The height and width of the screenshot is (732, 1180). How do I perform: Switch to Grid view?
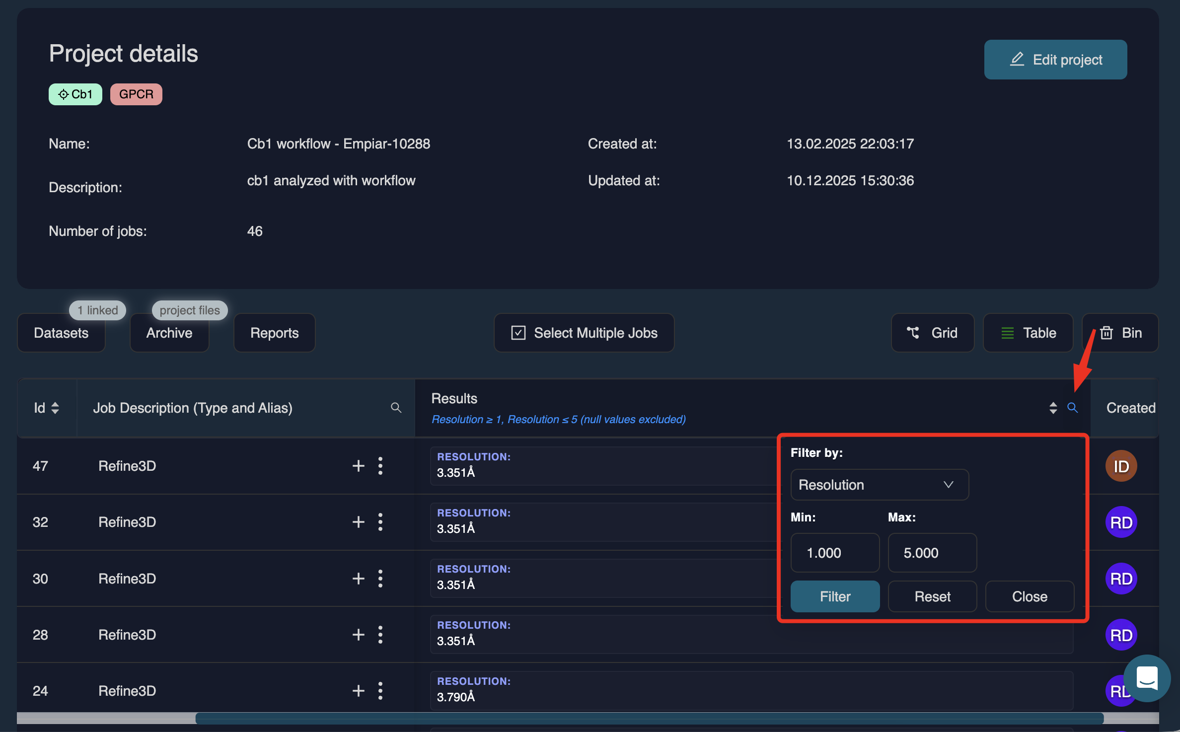tap(932, 333)
